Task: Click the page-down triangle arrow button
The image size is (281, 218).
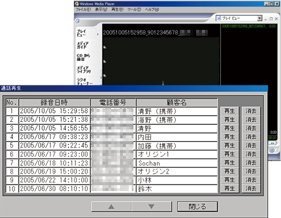Action: tap(152, 206)
